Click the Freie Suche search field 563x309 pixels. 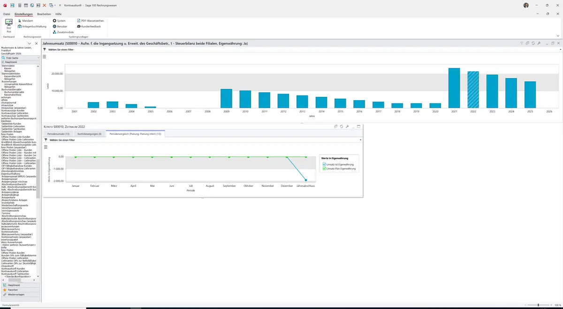click(21, 58)
